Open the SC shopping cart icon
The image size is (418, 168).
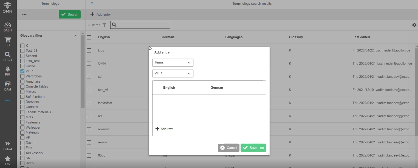pyautogui.click(x=8, y=42)
